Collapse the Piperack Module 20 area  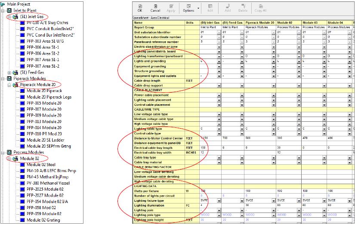(9, 85)
